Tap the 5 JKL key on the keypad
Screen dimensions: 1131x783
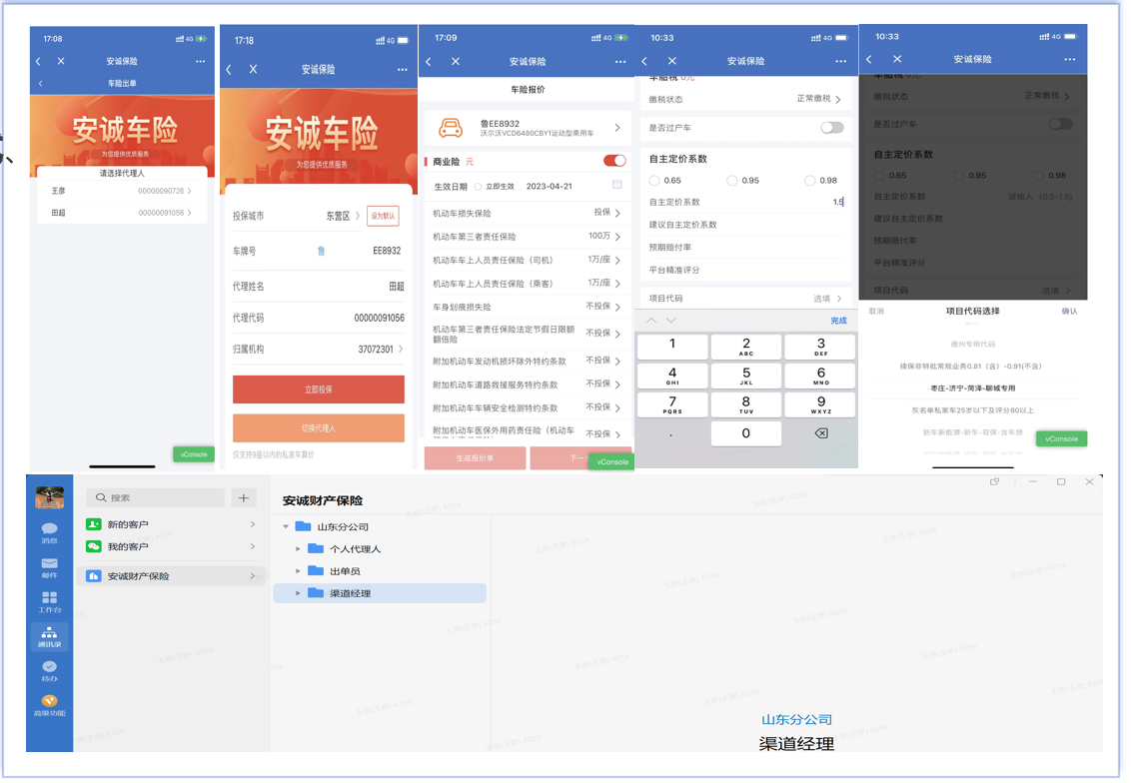click(745, 376)
